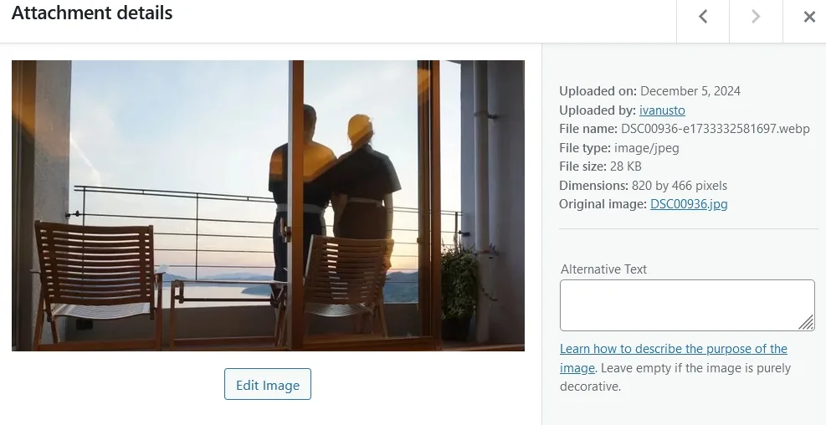Go to the previous attachment
This screenshot has height=425, width=826.
[x=703, y=17]
